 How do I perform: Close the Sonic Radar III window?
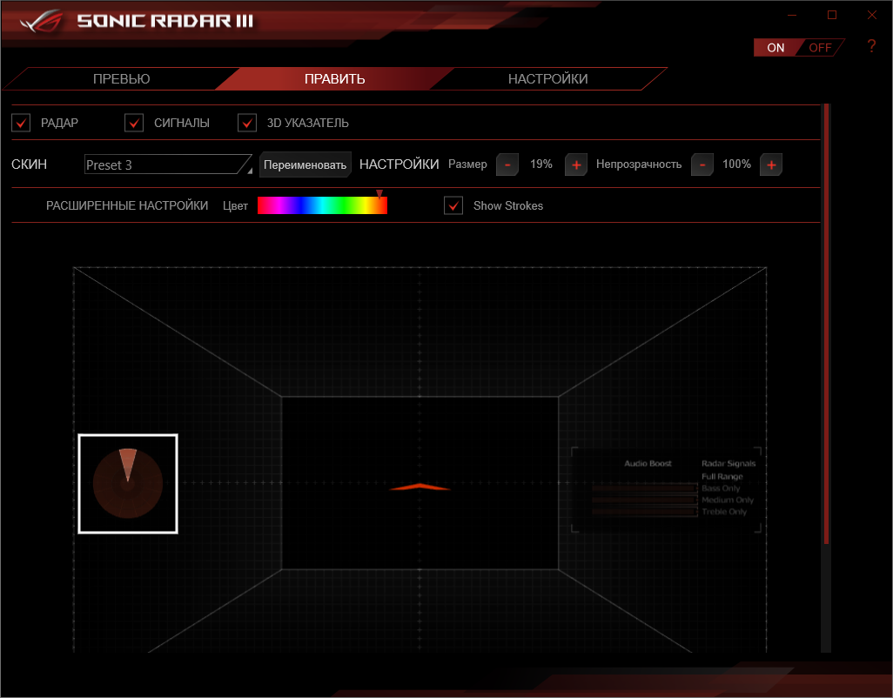[872, 16]
